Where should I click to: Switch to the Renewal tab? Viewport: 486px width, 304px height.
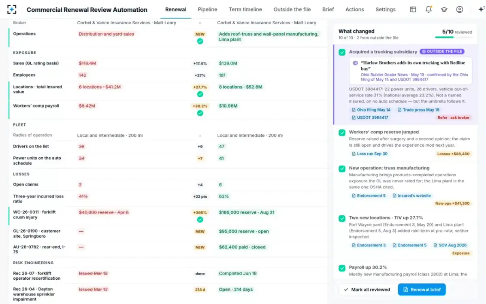click(176, 9)
